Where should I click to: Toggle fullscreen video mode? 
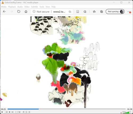click(16, 112)
